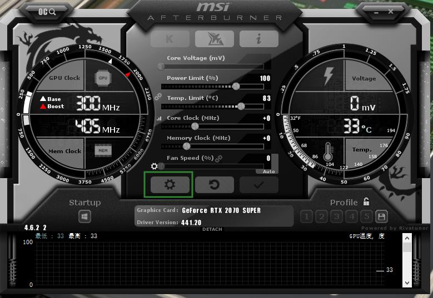Screen dimensions: 433x298
Task: Minimize the Afterburner window
Action: (x=376, y=12)
